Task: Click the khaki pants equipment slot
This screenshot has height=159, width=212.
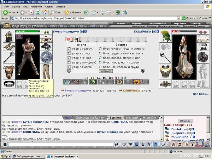Action: point(46,71)
